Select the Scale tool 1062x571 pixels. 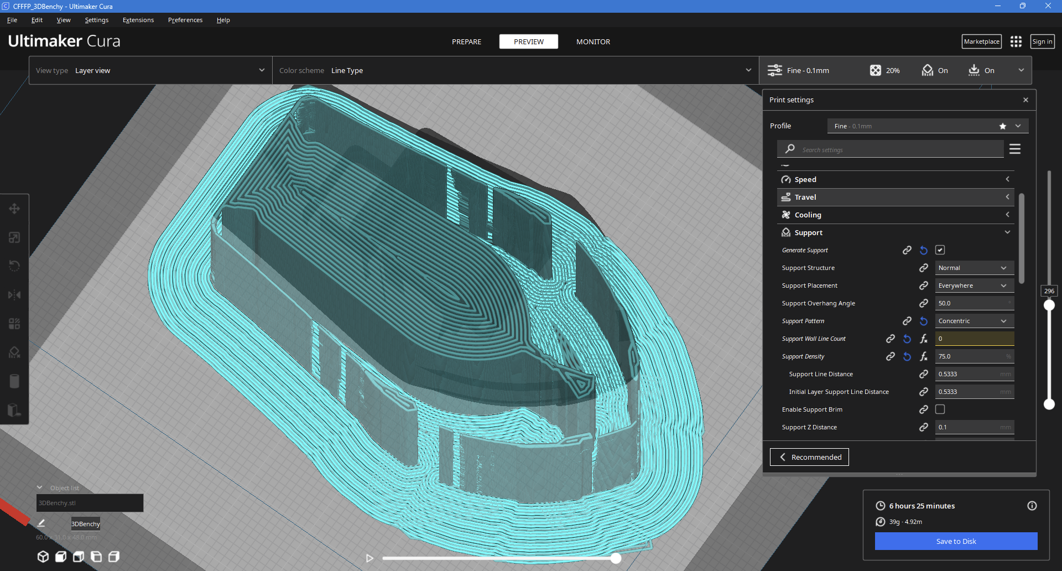(x=14, y=237)
